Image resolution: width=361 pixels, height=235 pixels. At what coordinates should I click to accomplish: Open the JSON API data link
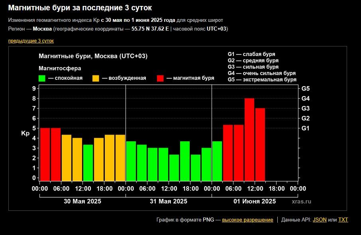[320, 220]
